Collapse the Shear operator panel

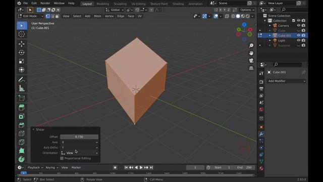pyautogui.click(x=34, y=129)
